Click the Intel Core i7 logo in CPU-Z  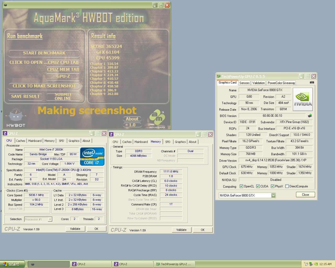coord(92,156)
